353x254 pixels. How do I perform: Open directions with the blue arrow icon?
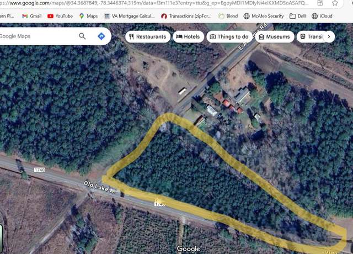click(x=101, y=36)
